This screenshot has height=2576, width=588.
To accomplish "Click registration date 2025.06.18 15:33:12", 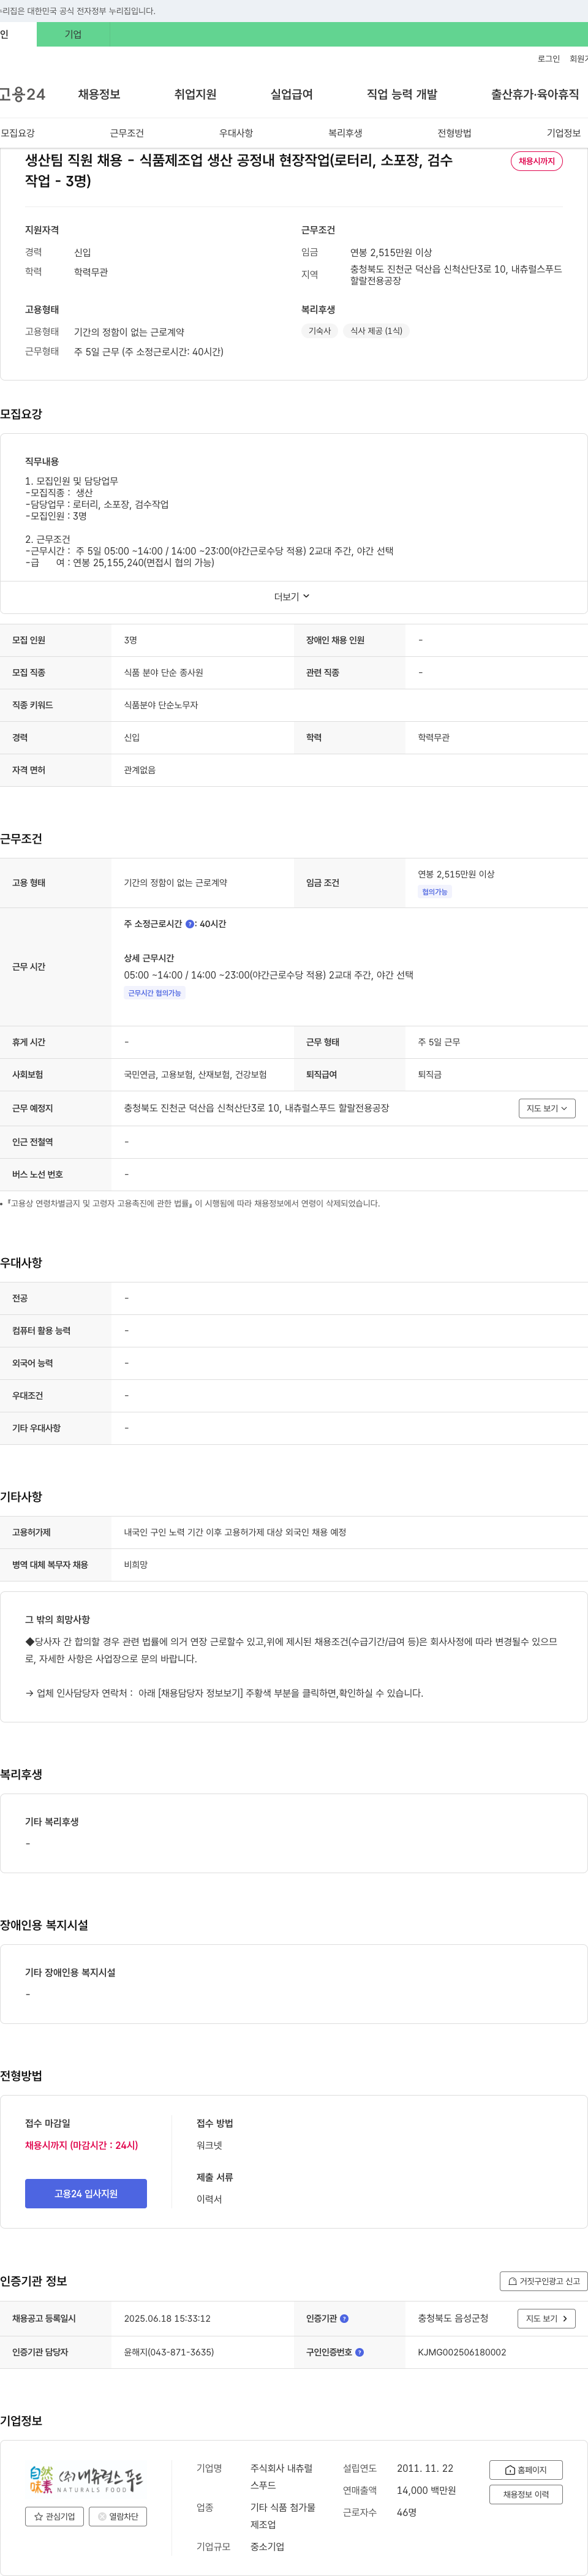I will [167, 2319].
